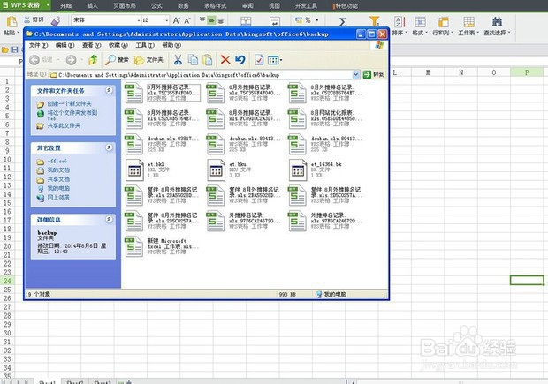Click 创建一个新文件夹 task link

click(64, 103)
